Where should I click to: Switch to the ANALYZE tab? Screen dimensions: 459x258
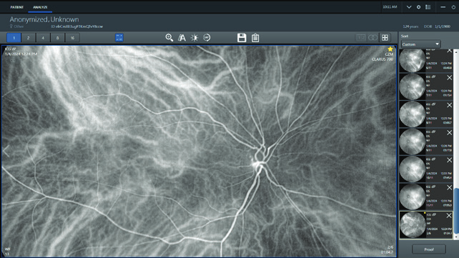40,7
